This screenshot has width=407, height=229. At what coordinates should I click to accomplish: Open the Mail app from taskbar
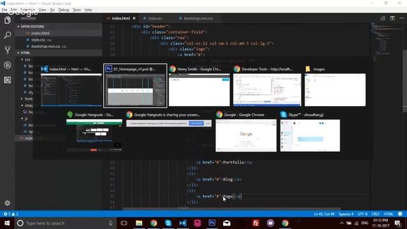pos(226,223)
